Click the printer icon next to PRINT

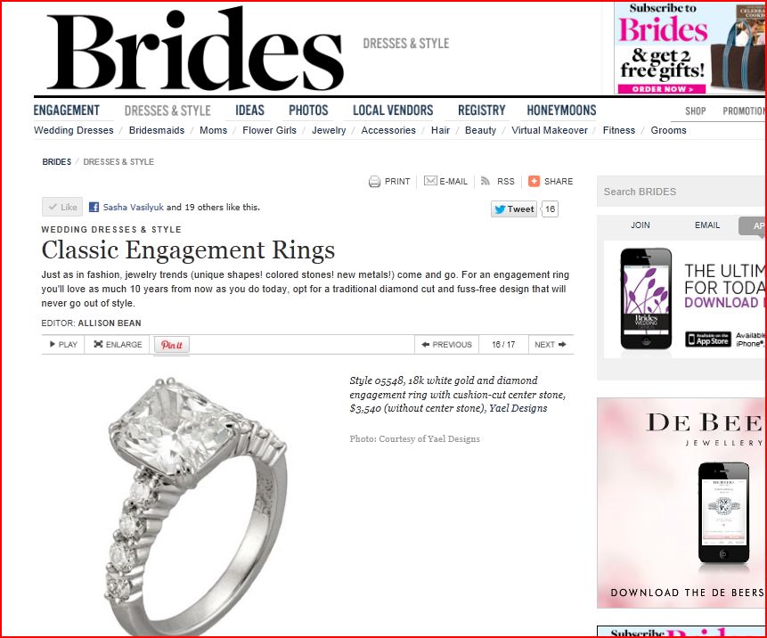374,182
